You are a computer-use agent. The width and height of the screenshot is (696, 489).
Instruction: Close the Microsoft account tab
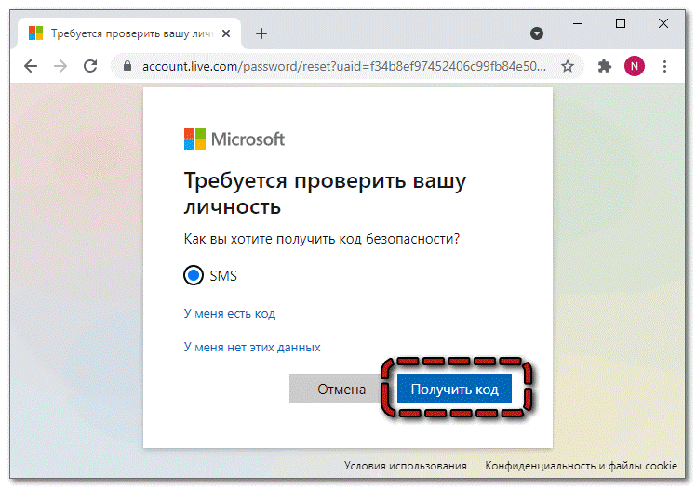point(226,33)
